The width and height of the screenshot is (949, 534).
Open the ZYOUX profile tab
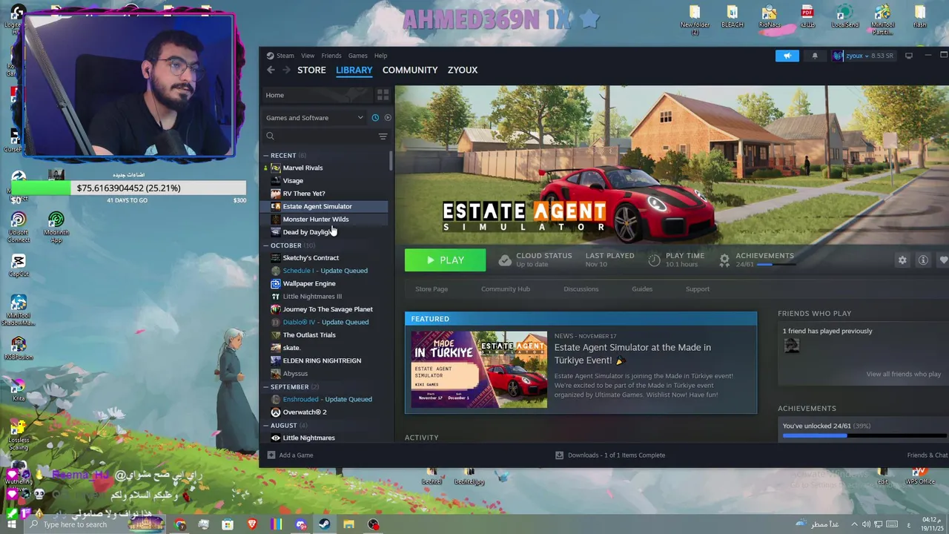463,70
